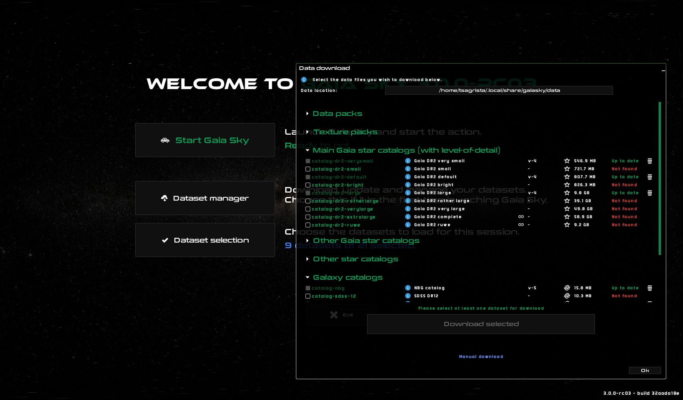Expand the Texture packs section
This screenshot has width=683, height=400.
[307, 132]
